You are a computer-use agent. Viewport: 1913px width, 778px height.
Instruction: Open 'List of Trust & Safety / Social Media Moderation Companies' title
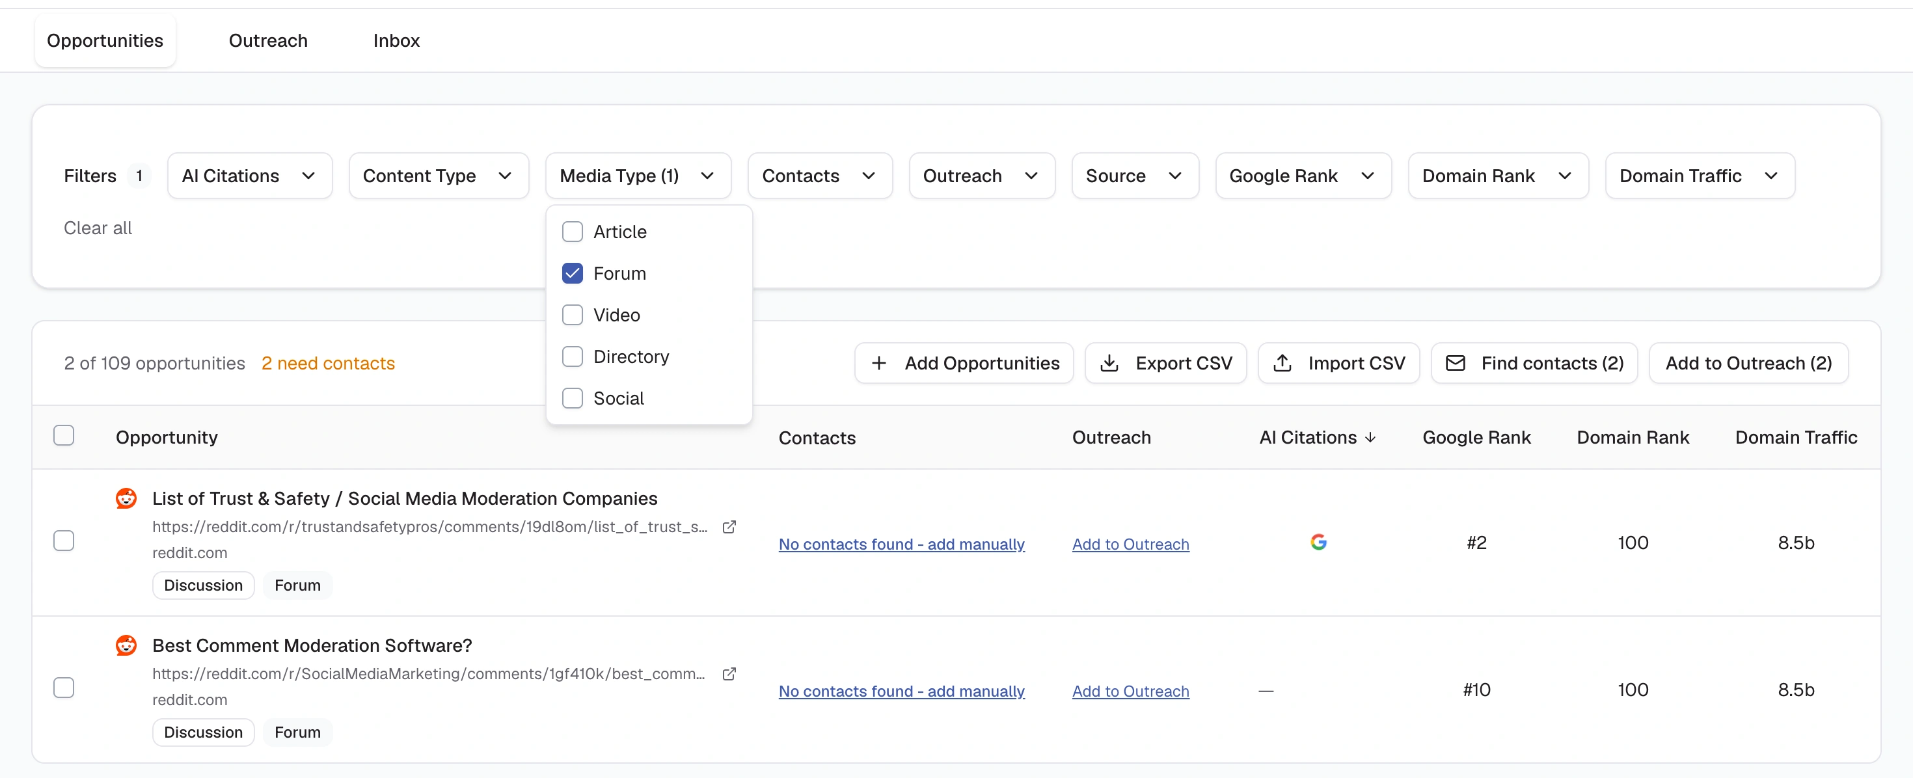coord(405,498)
